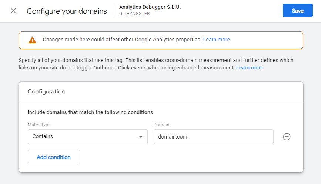Viewport: 321px width, 184px height.
Task: Click the Match type field label
Action: tap(39, 125)
